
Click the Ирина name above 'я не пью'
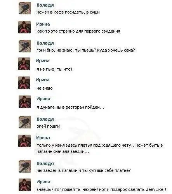(43, 61)
